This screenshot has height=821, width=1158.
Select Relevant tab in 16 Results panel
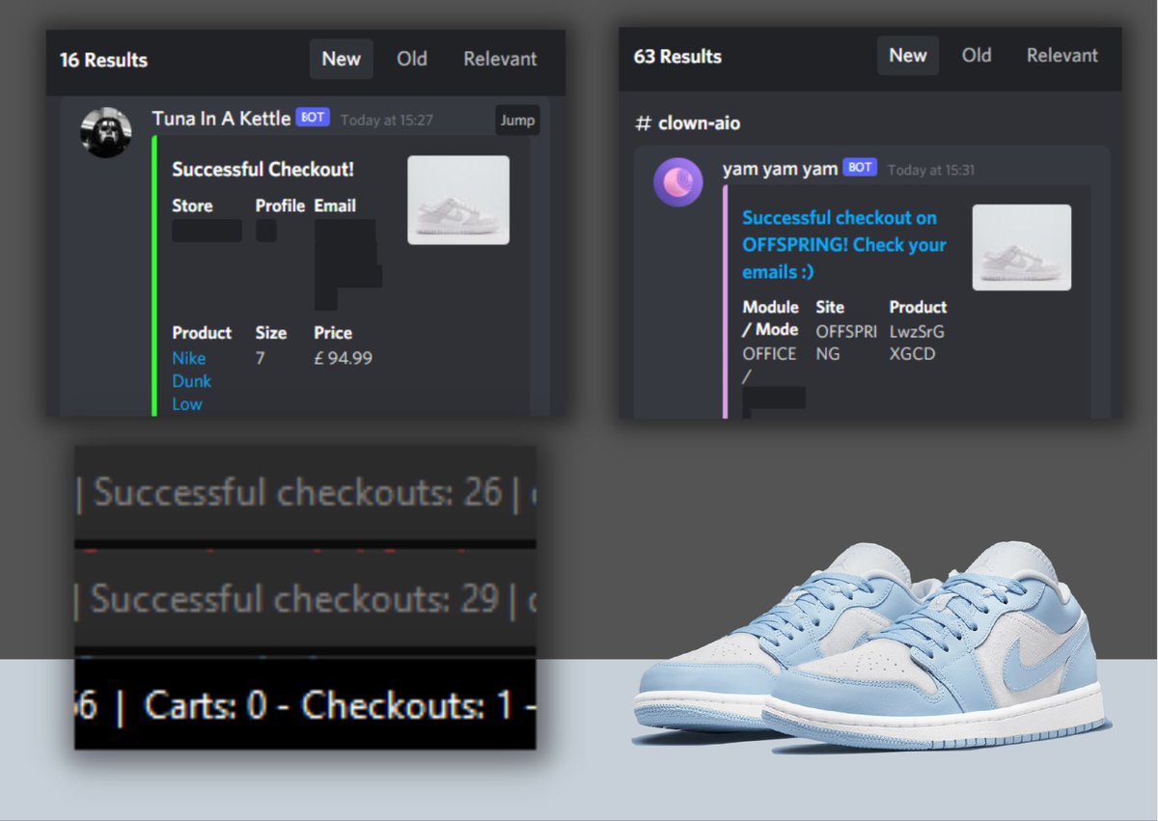coord(500,59)
